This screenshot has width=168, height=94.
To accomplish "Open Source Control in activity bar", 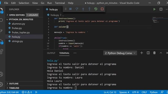I will tap(1, 31).
